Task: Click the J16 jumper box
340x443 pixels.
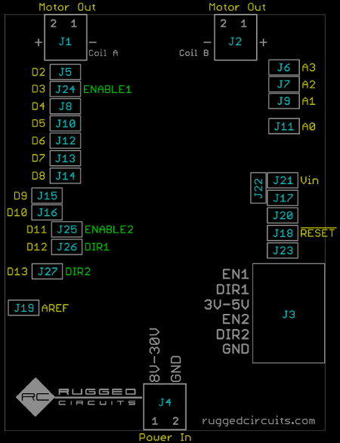Action: [x=47, y=212]
